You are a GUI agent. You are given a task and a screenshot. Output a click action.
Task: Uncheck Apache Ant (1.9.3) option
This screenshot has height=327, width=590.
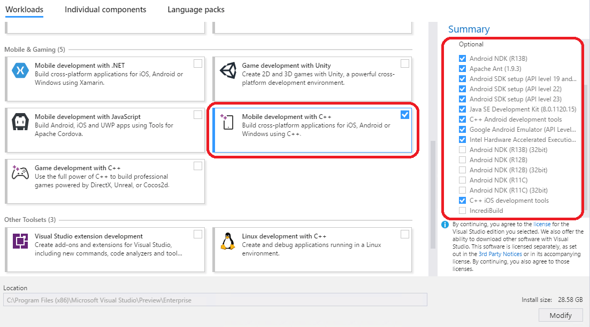[463, 69]
